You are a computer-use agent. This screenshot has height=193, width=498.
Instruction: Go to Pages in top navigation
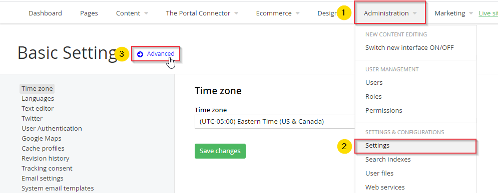click(89, 13)
